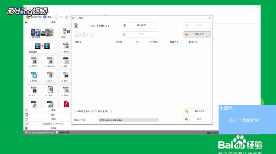Select the -> WMV conversion icon
The width and height of the screenshot is (276, 154).
pos(65,91)
